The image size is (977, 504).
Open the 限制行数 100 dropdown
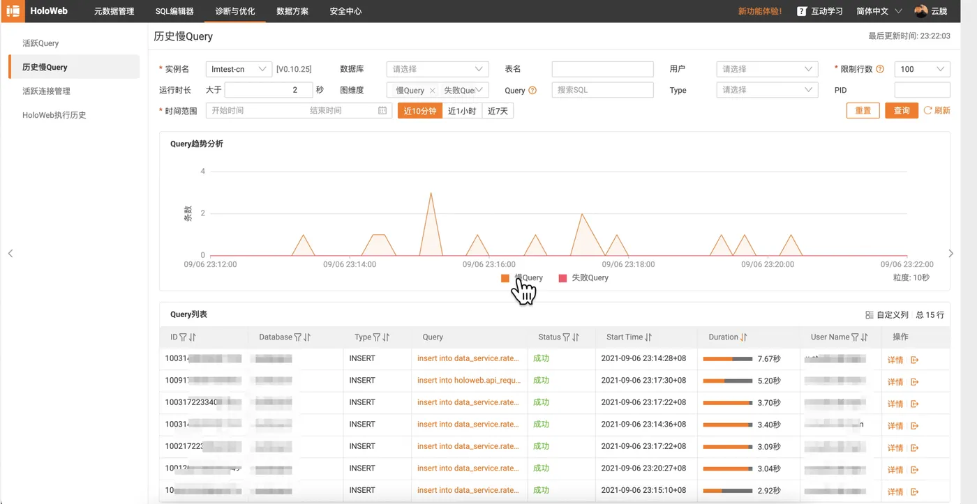pyautogui.click(x=922, y=69)
